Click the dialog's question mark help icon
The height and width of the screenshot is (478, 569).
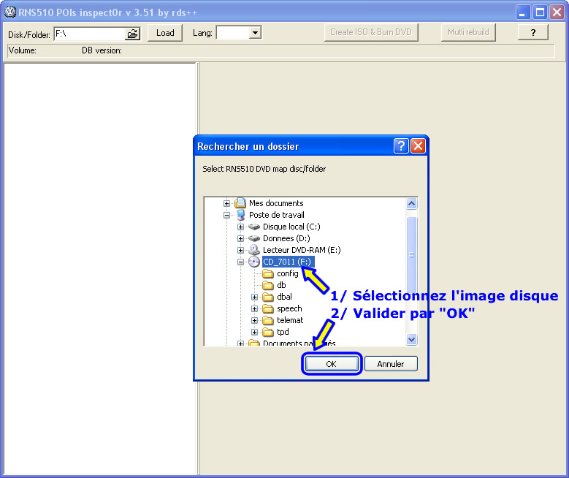[401, 146]
